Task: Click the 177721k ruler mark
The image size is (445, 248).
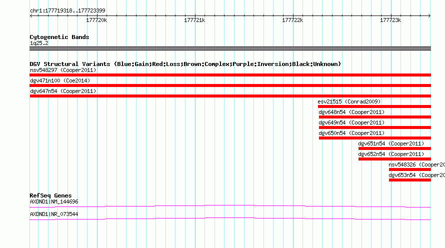Action: point(194,20)
